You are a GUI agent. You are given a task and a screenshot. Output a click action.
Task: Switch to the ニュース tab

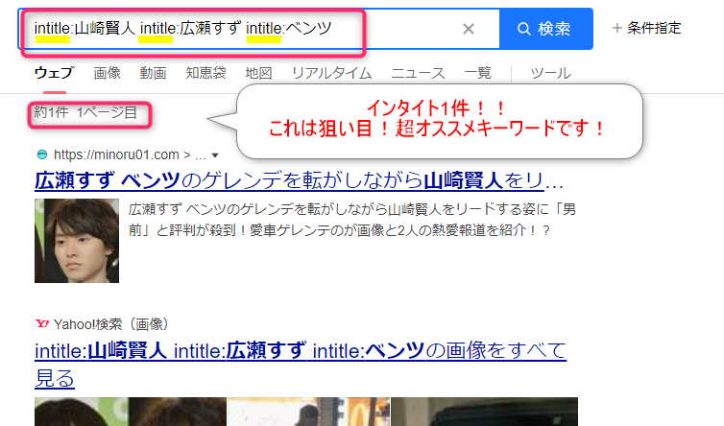pos(418,73)
